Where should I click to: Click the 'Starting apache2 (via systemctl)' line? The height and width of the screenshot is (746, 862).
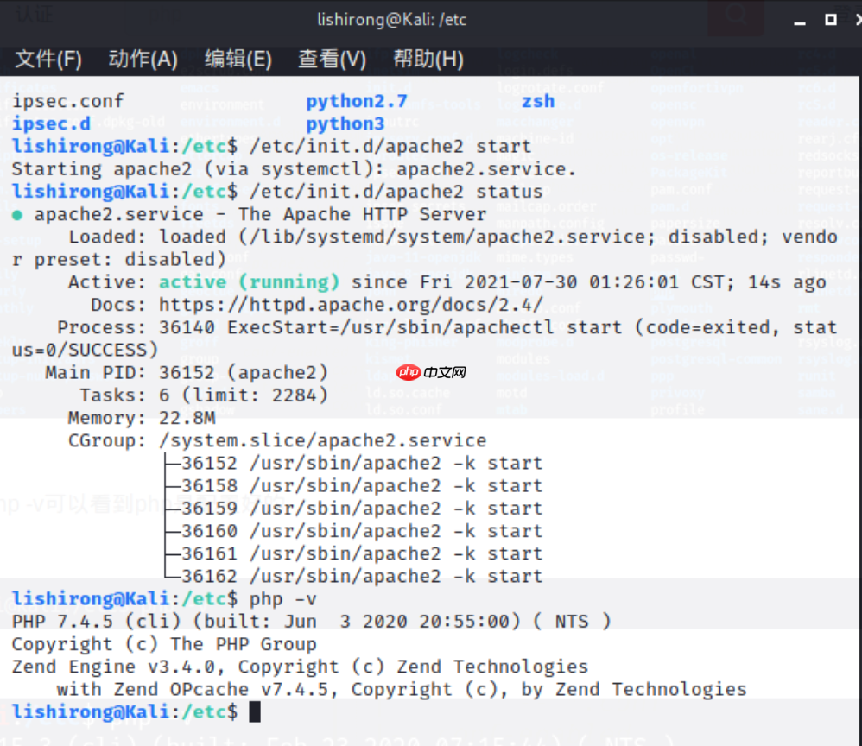294,169
